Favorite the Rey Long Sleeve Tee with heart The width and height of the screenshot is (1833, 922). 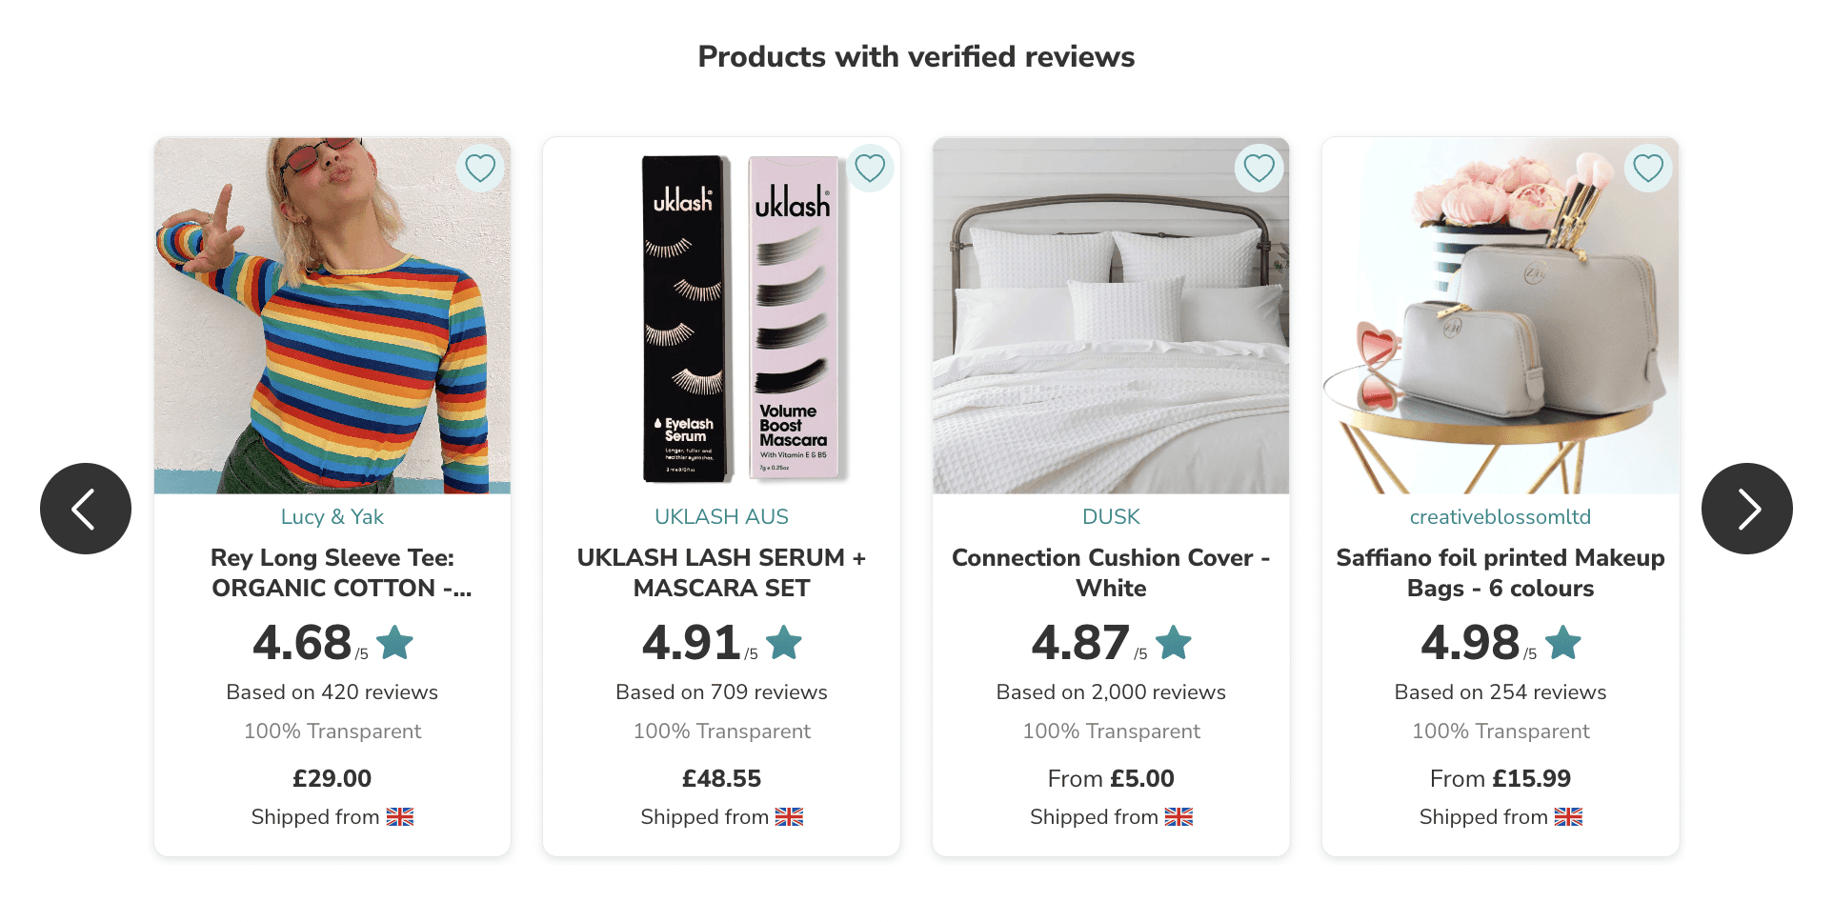pos(480,169)
